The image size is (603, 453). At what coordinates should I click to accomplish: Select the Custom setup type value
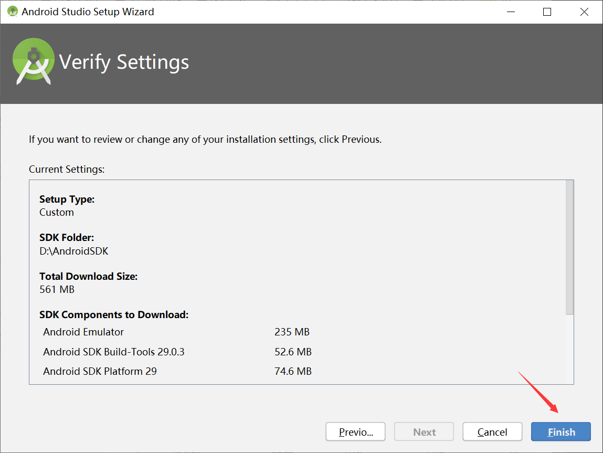[x=56, y=212]
